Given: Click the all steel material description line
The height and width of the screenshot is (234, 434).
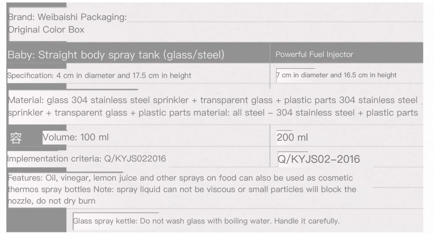Looking at the screenshot, I should pos(213,113).
